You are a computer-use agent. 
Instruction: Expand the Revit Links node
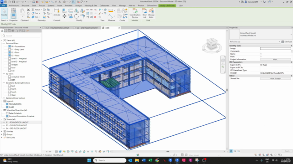point(2,138)
